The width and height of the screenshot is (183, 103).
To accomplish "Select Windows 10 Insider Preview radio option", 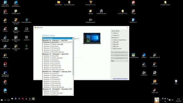I will point(112,40).
